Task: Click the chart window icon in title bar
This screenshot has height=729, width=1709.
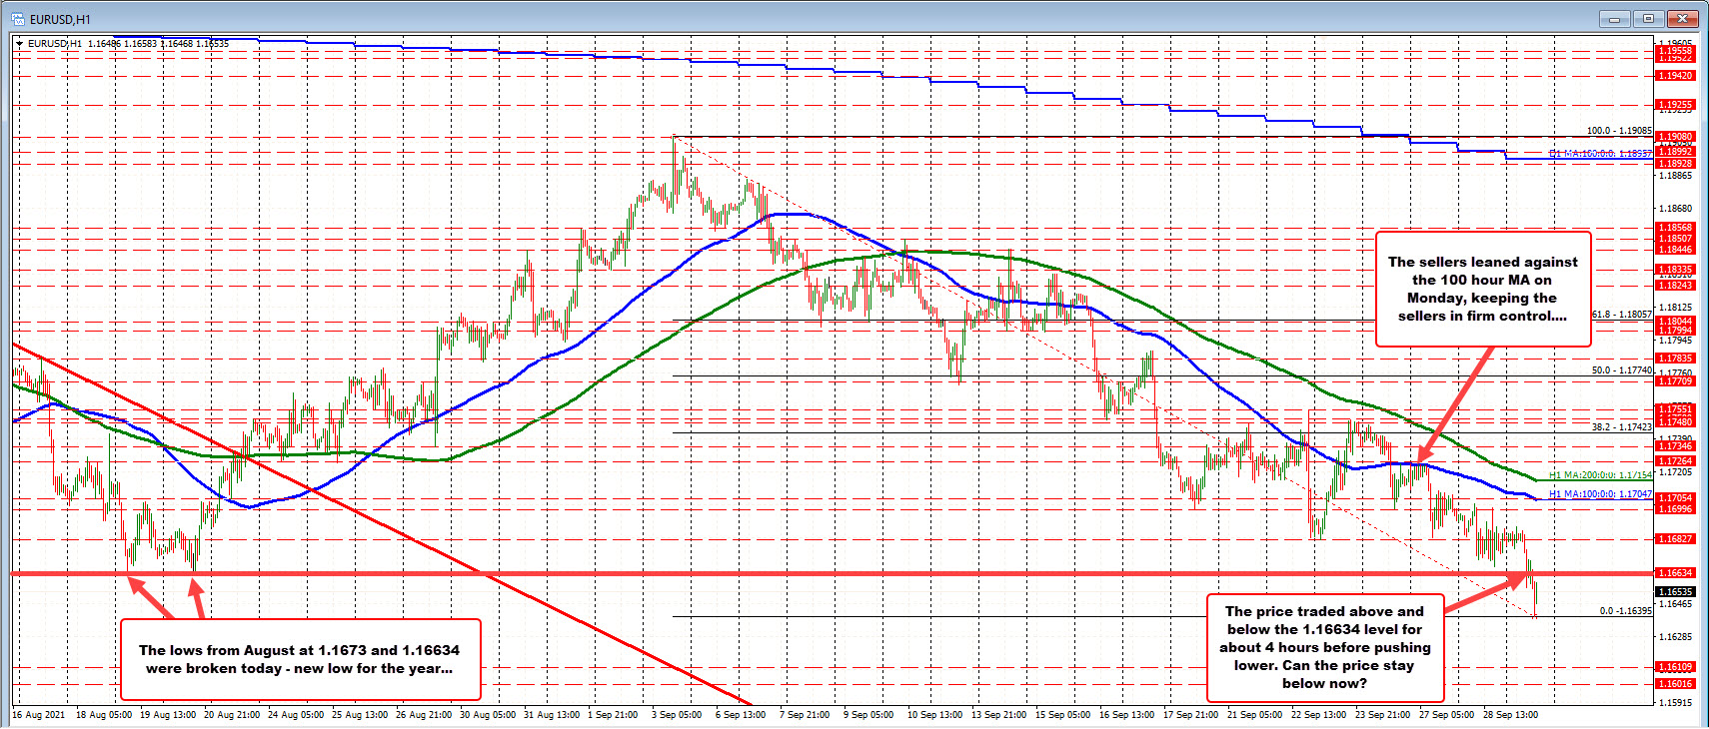Action: pyautogui.click(x=18, y=19)
